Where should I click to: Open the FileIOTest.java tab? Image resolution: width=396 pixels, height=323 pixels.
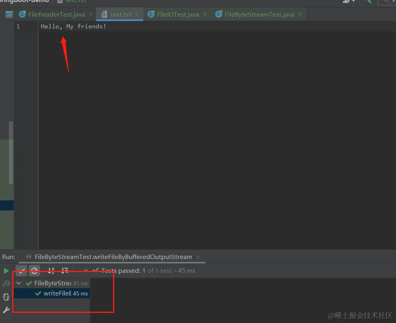pos(178,15)
